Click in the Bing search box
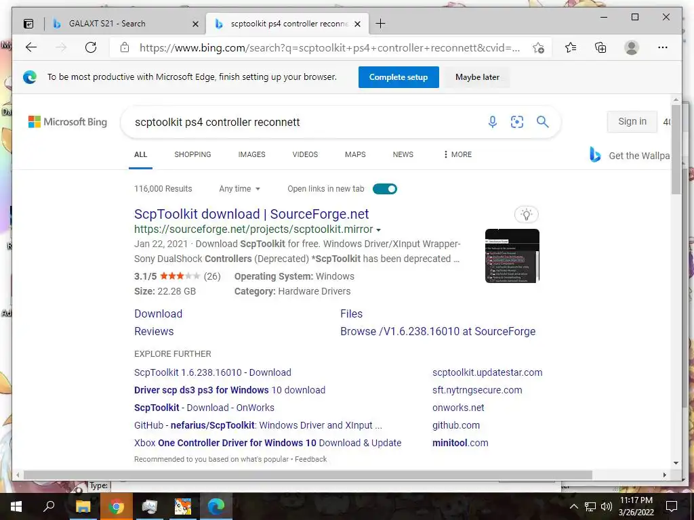This screenshot has width=694, height=520. (306, 122)
